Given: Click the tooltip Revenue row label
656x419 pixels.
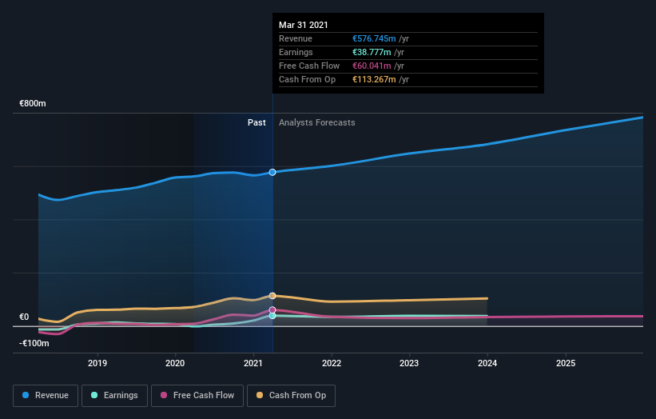Looking at the screenshot, I should click(x=296, y=38).
